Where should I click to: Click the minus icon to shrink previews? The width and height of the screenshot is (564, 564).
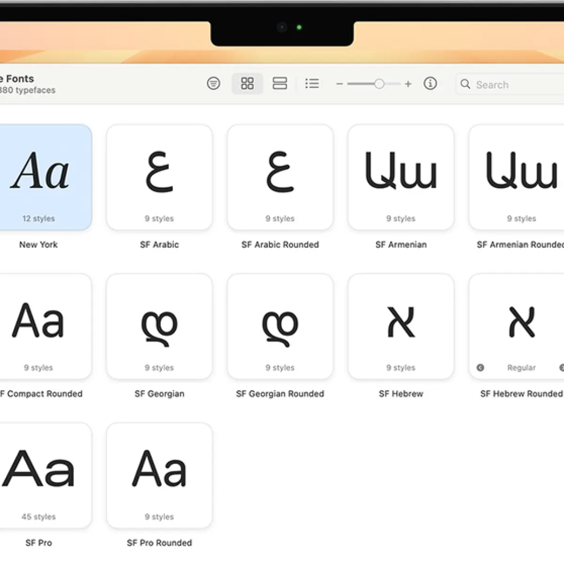click(339, 84)
